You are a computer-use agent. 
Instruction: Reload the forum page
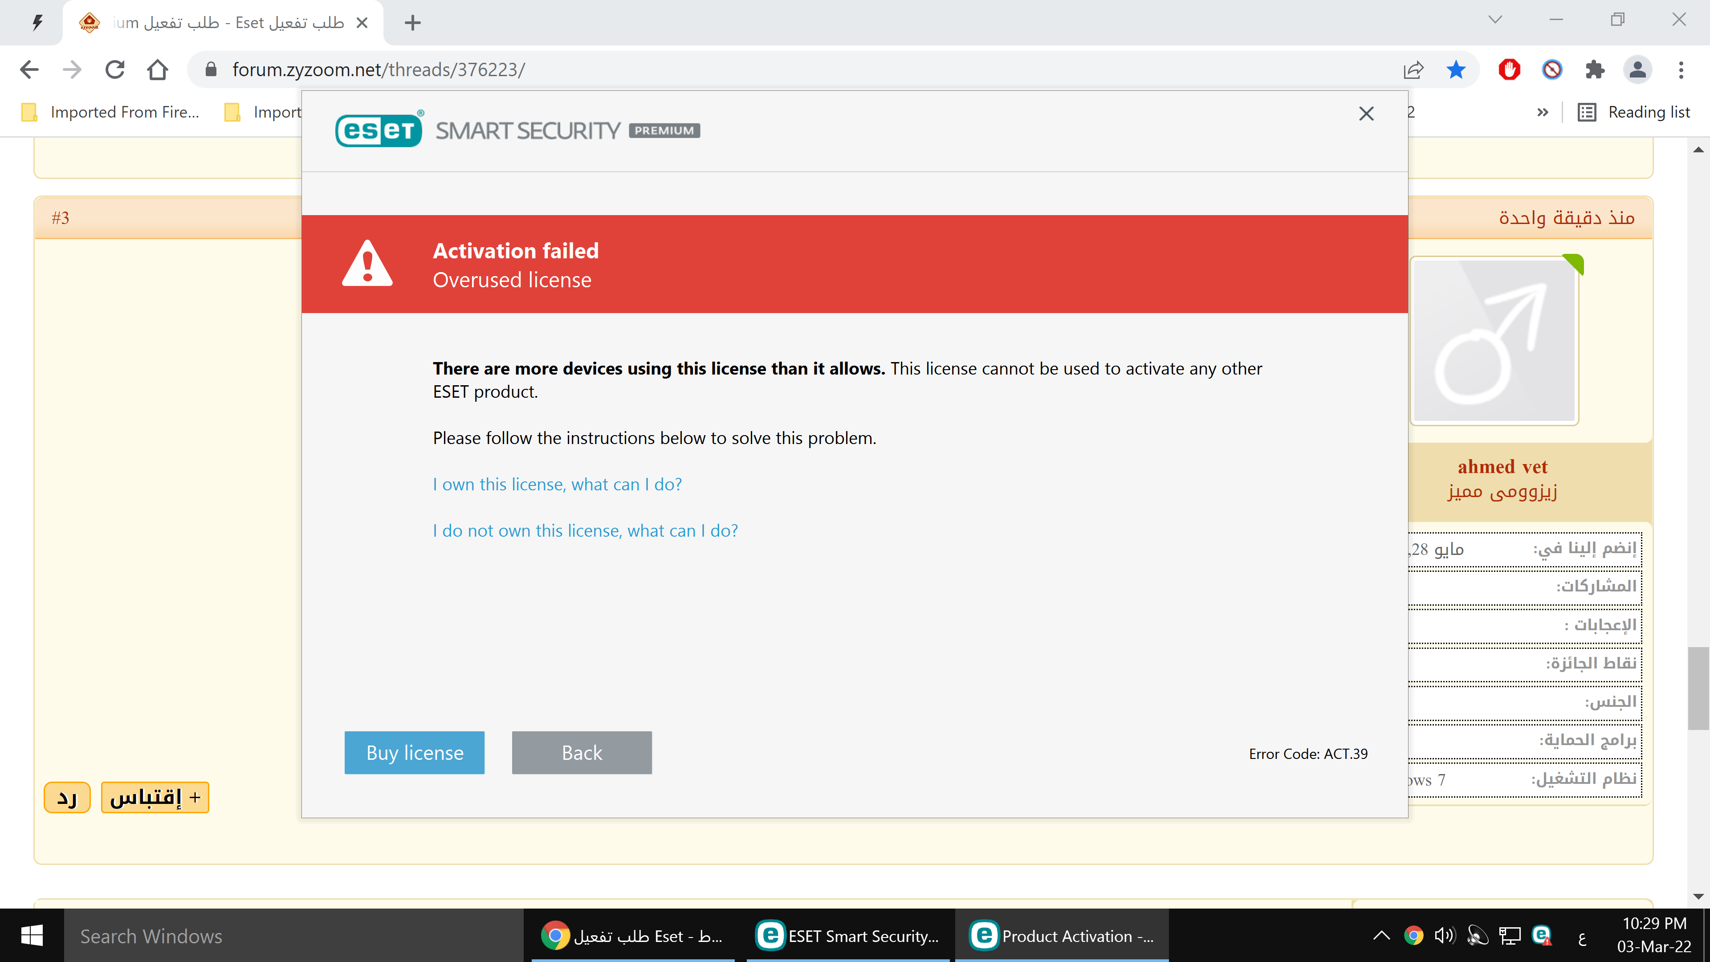pyautogui.click(x=115, y=70)
